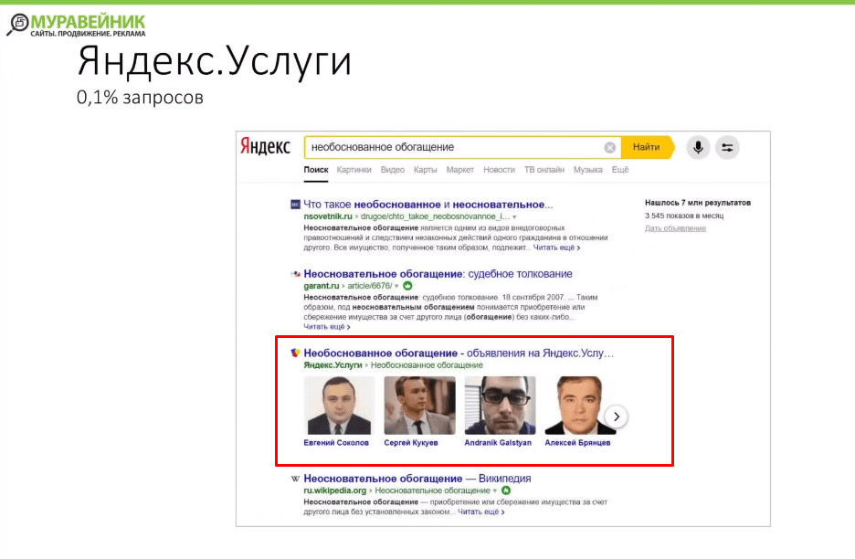Screen dimensions: 855x559
Task: Click ru.wikipedia.org domain link
Action: [x=335, y=490]
